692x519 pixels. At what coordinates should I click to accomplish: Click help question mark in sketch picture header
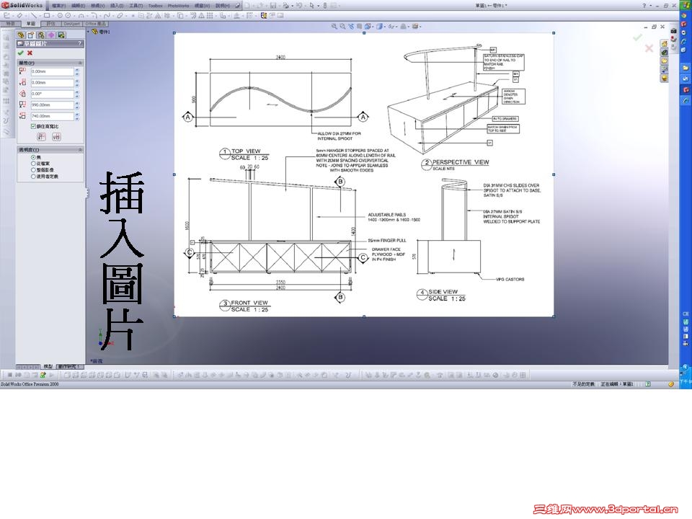pos(79,43)
